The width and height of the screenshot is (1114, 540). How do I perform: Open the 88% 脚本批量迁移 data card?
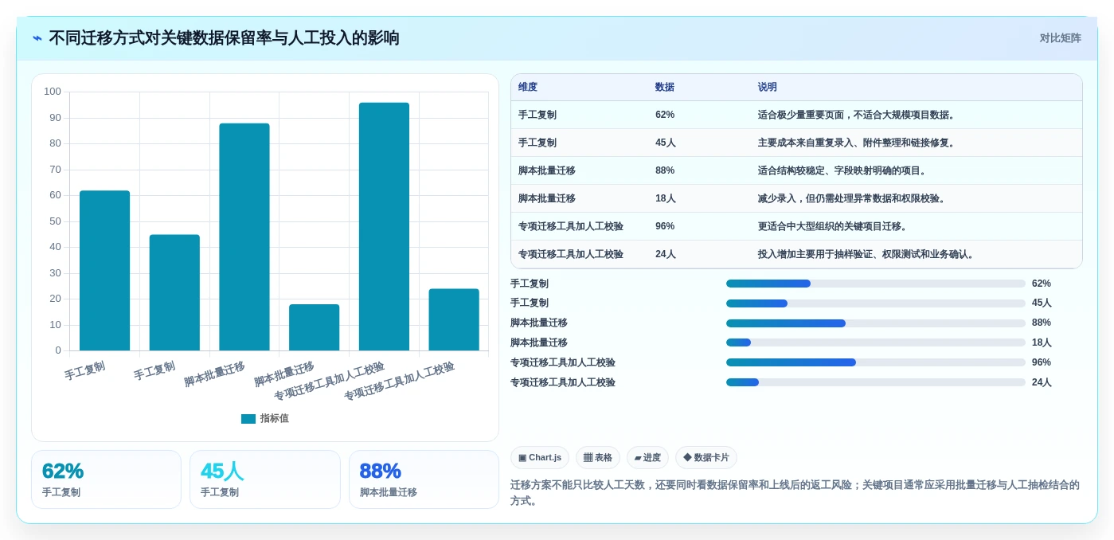tap(424, 479)
